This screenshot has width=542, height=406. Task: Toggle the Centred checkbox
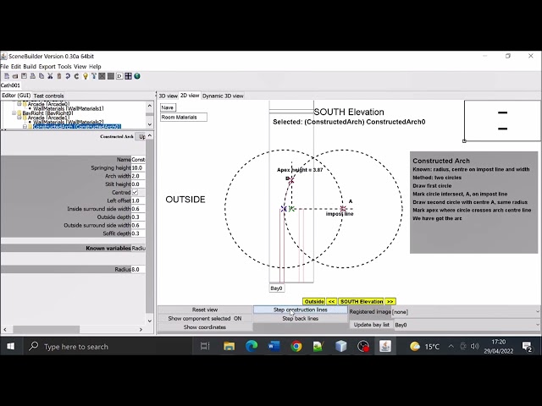135,193
